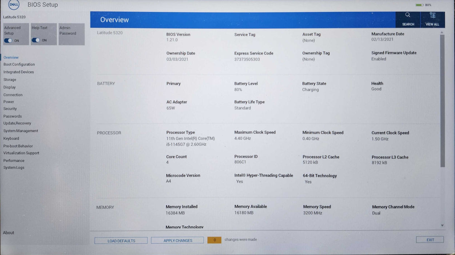
Task: Click Current Clock Speed 1.50 GHz
Action: coord(380,139)
